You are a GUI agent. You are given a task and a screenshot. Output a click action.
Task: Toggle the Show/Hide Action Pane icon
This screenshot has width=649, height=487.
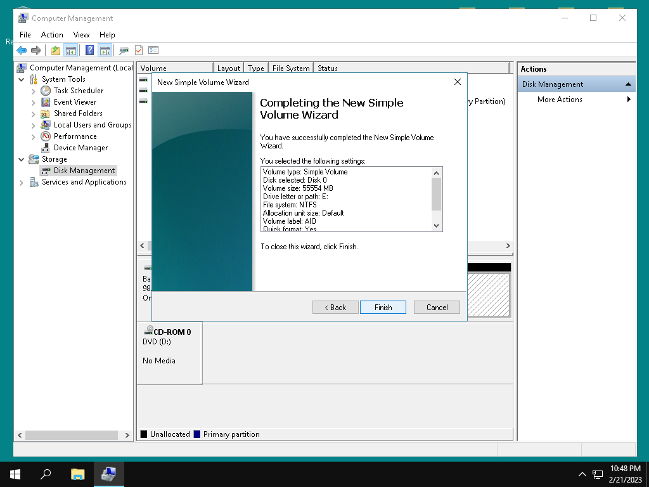point(105,51)
